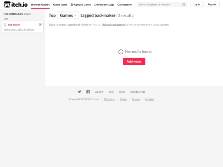The image size is (223, 167).
Task: Click the Copyright 2023 itch corp text
Action: point(84,99)
